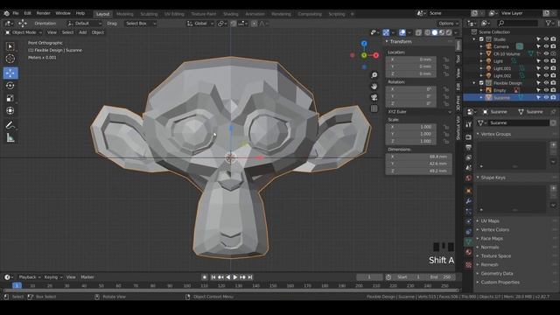This screenshot has width=560, height=315.
Task: Select the Rotate tool
Action: pos(10,86)
